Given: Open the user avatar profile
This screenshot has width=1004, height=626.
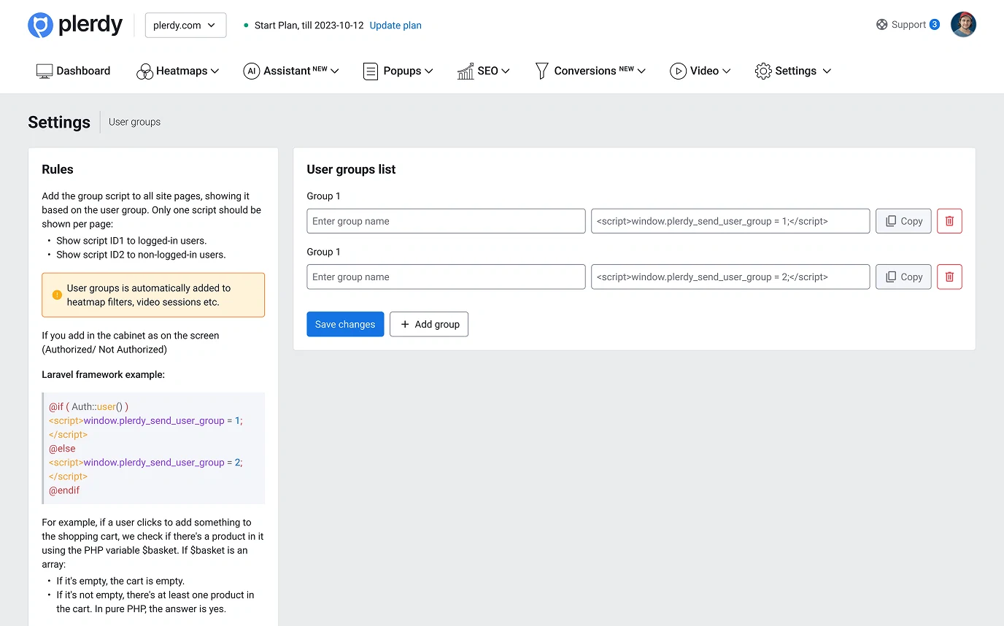Looking at the screenshot, I should coord(963,25).
